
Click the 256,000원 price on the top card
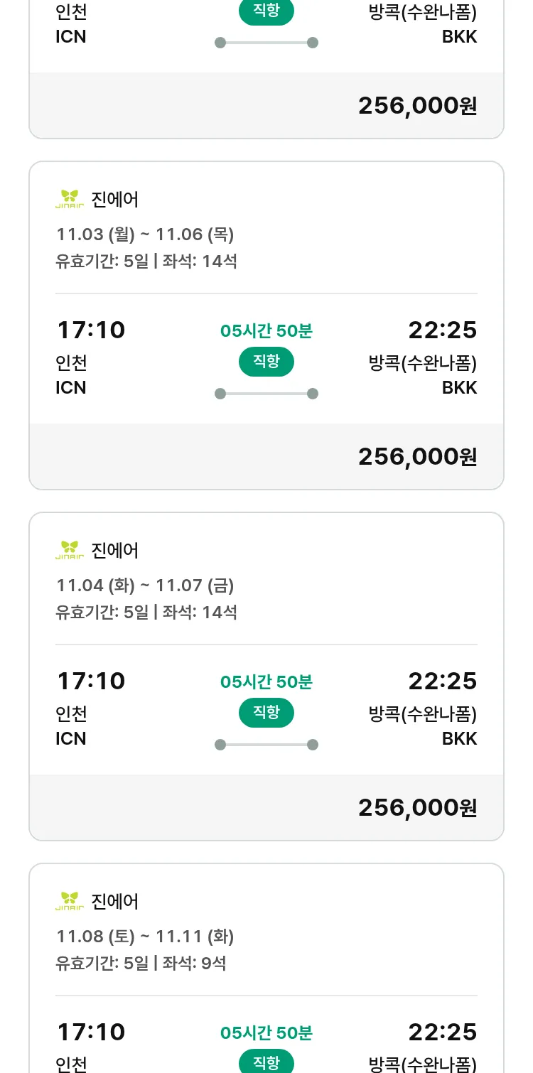coord(417,105)
